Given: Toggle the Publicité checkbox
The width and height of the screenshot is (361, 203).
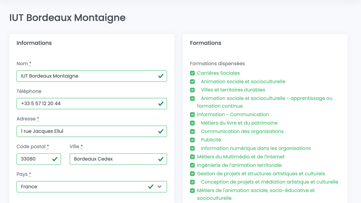Looking at the screenshot, I should point(192,140).
